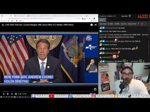Viewport: 150px width, 112px height.
Task: Click the Chatterino chat scrollbar
Action: coord(149,44)
